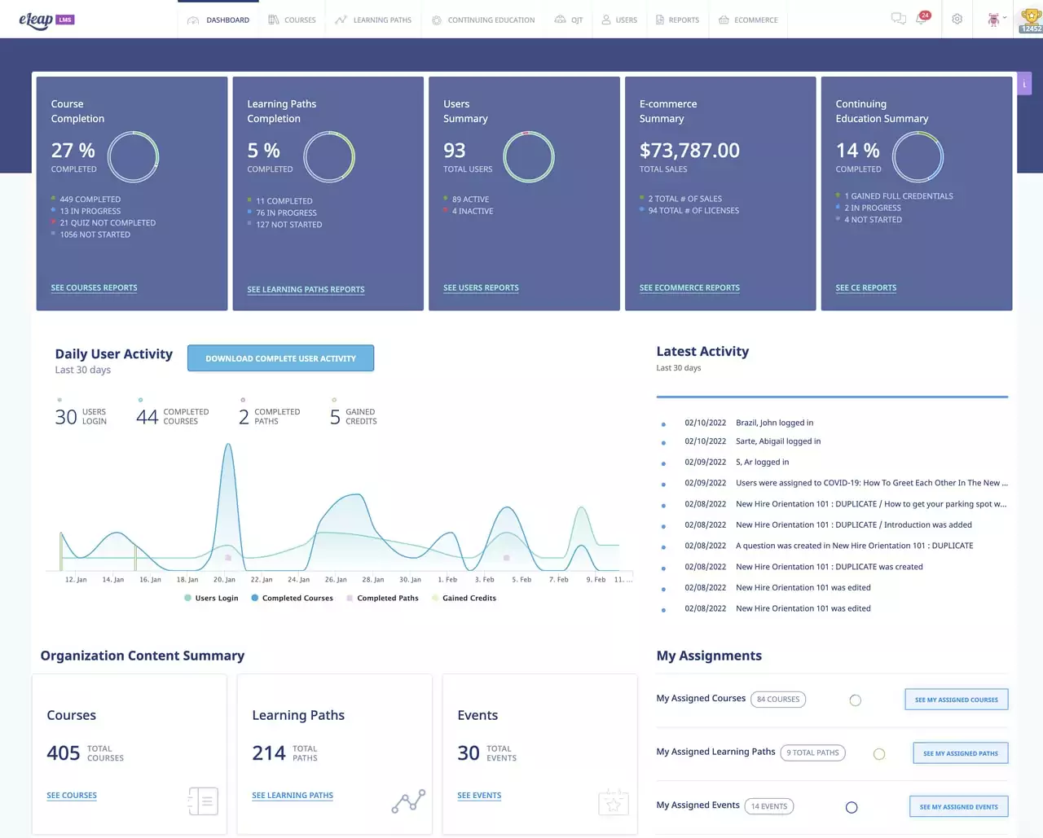The image size is (1043, 838).
Task: Click the 84 Courses badge
Action: 778,699
